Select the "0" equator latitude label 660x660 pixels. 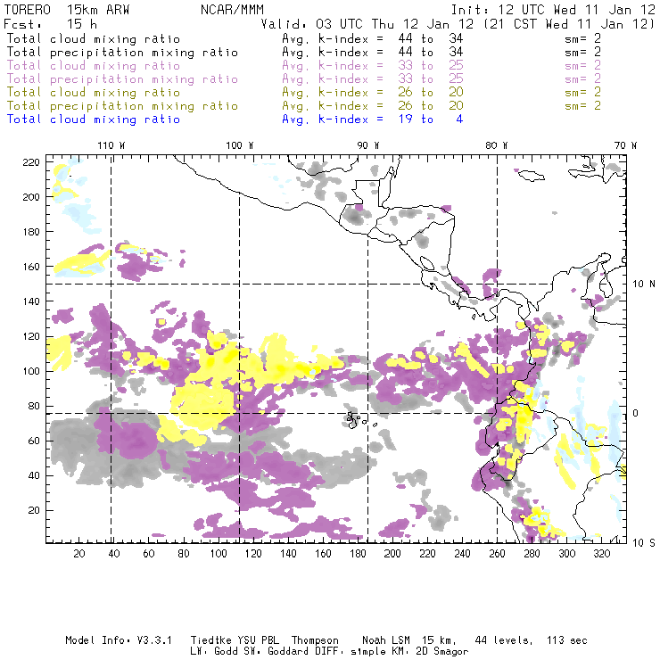pyautogui.click(x=636, y=413)
